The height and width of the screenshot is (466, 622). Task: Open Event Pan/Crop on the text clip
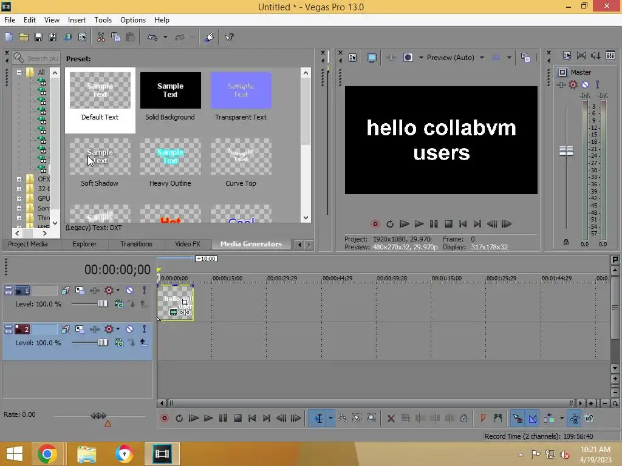tap(185, 302)
